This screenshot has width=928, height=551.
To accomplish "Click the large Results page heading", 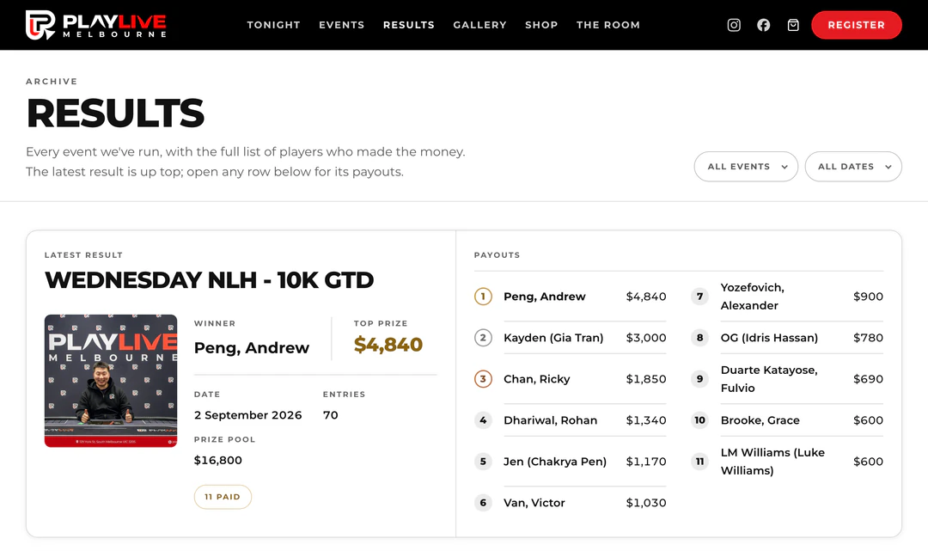I will click(115, 113).
